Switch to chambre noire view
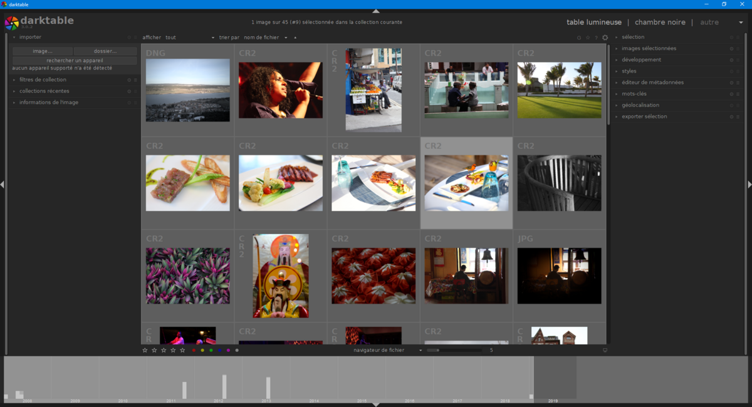 (x=660, y=23)
